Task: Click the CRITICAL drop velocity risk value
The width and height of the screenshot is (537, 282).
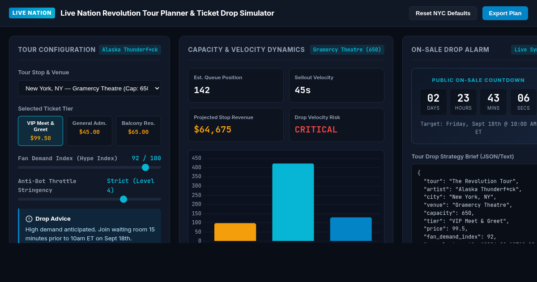Action: coord(316,129)
